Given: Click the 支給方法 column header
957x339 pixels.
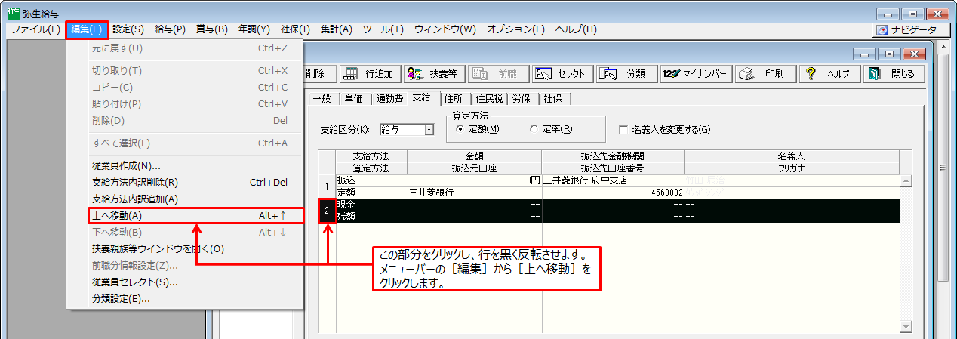Looking at the screenshot, I should click(x=371, y=156).
